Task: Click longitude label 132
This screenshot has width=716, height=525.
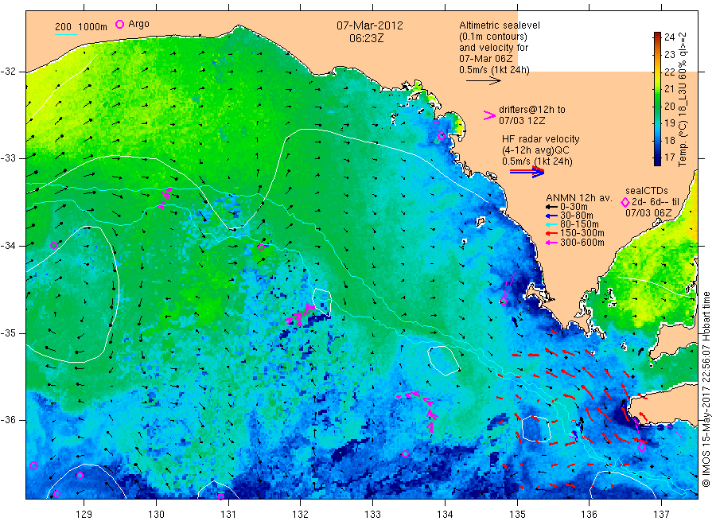Action: [x=301, y=515]
